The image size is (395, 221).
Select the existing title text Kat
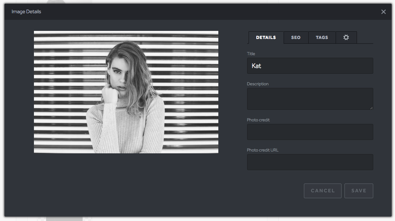click(x=256, y=65)
